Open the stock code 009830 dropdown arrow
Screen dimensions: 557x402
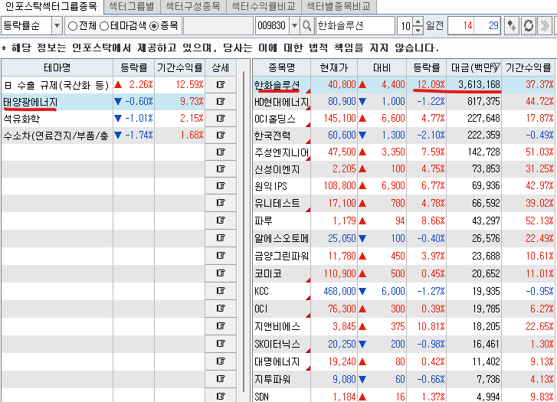tap(294, 25)
